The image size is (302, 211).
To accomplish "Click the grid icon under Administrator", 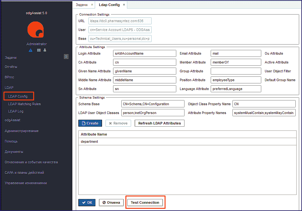I will tap(39, 50).
